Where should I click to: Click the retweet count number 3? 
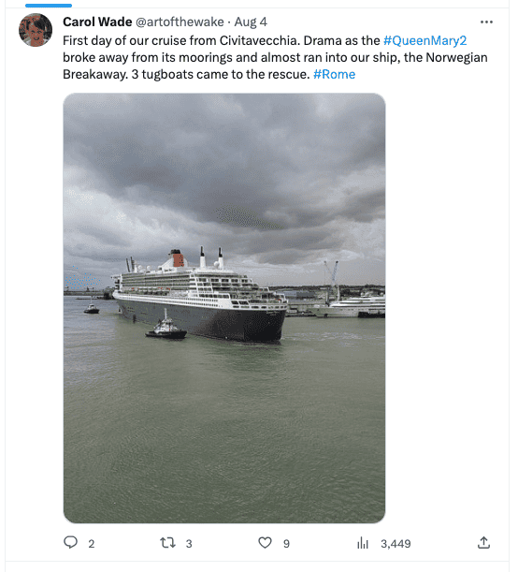click(189, 544)
